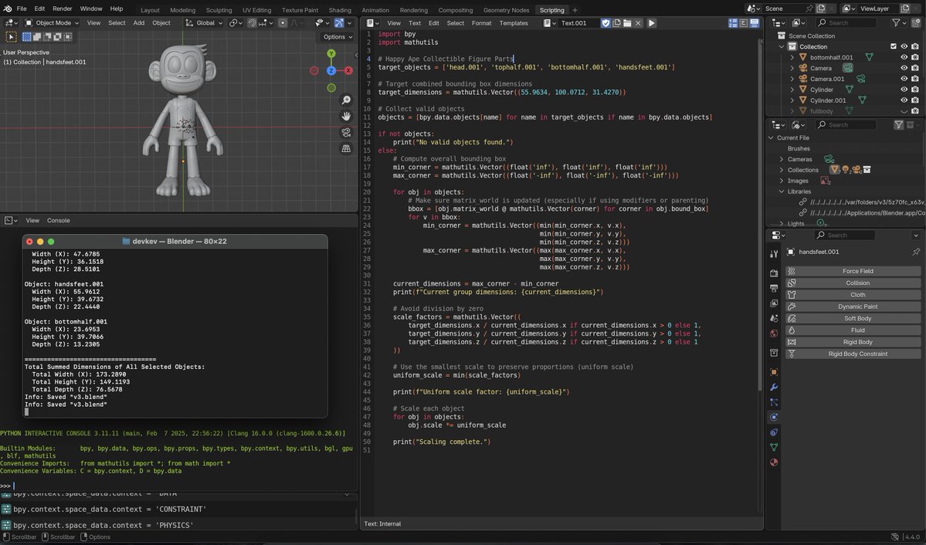Open the Scene properties tab icon
926x545 pixels.
coord(774,318)
